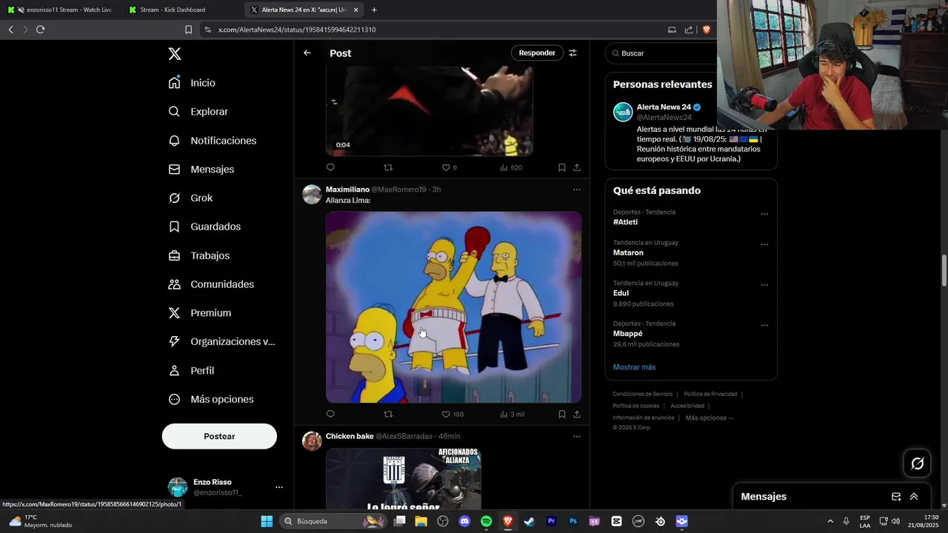Open Alerta News 24 profile link
The width and height of the screenshot is (948, 533).
(664, 107)
